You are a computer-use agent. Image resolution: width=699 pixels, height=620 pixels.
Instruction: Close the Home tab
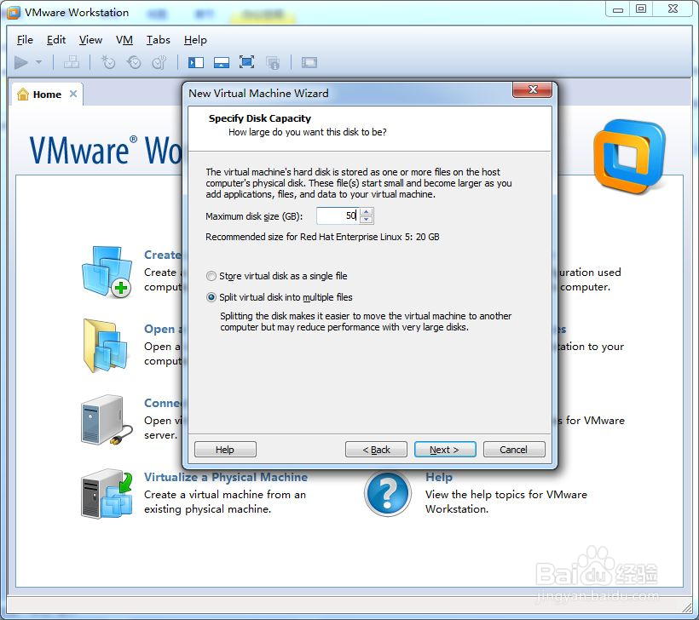click(x=73, y=94)
